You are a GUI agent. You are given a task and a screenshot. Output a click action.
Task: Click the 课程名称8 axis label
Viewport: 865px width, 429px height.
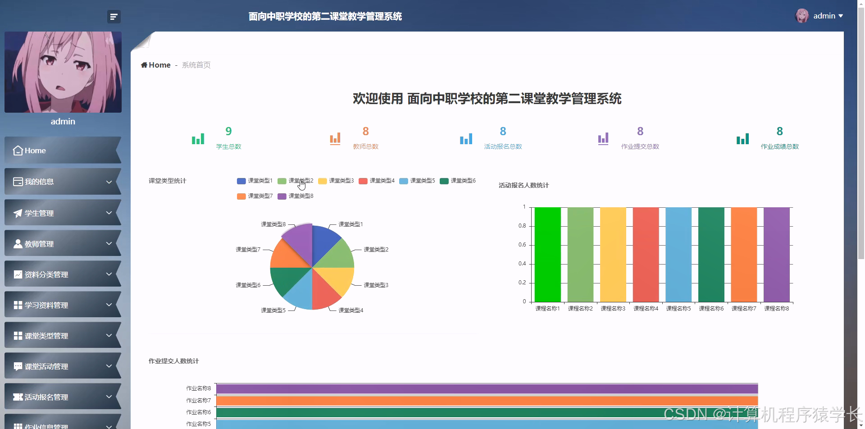pos(777,309)
